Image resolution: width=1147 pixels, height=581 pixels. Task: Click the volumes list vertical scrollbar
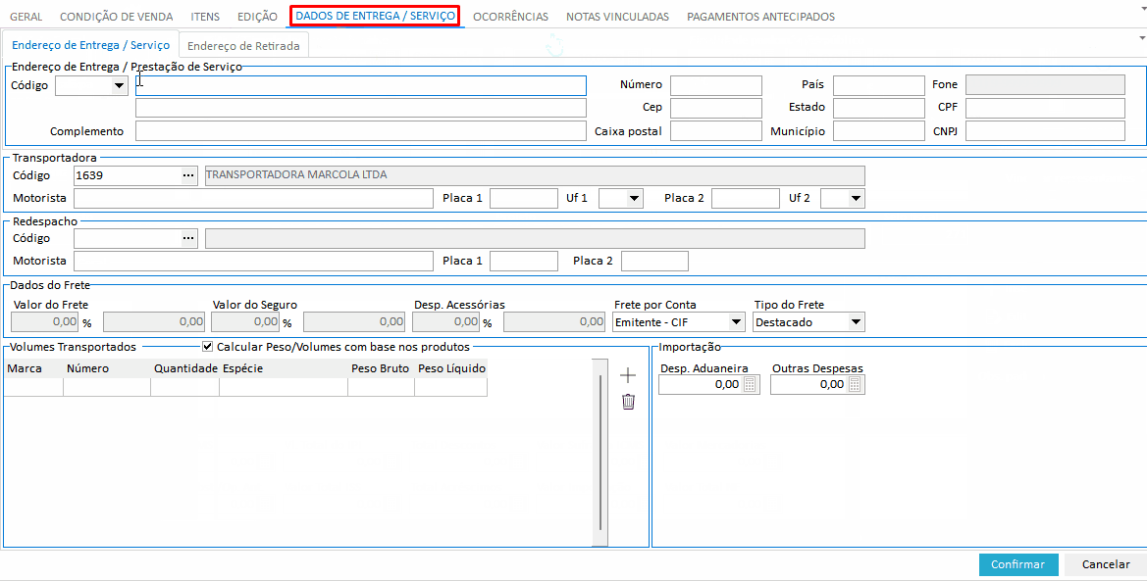600,452
